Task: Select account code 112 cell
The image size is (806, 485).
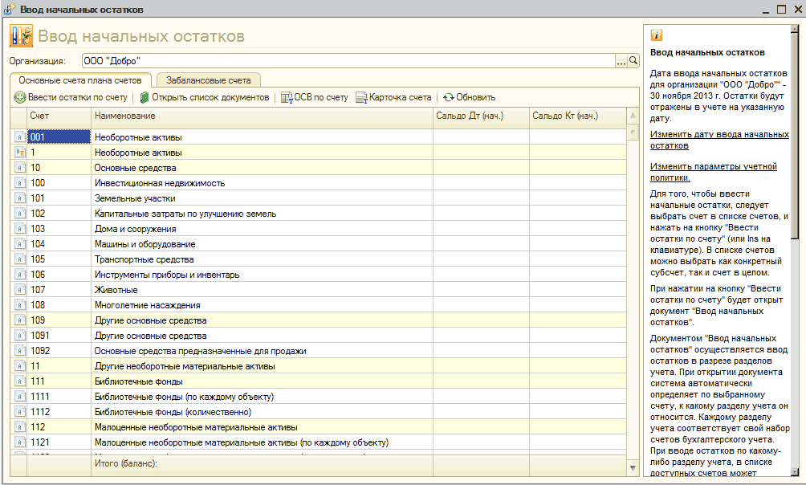Action: tap(59, 427)
